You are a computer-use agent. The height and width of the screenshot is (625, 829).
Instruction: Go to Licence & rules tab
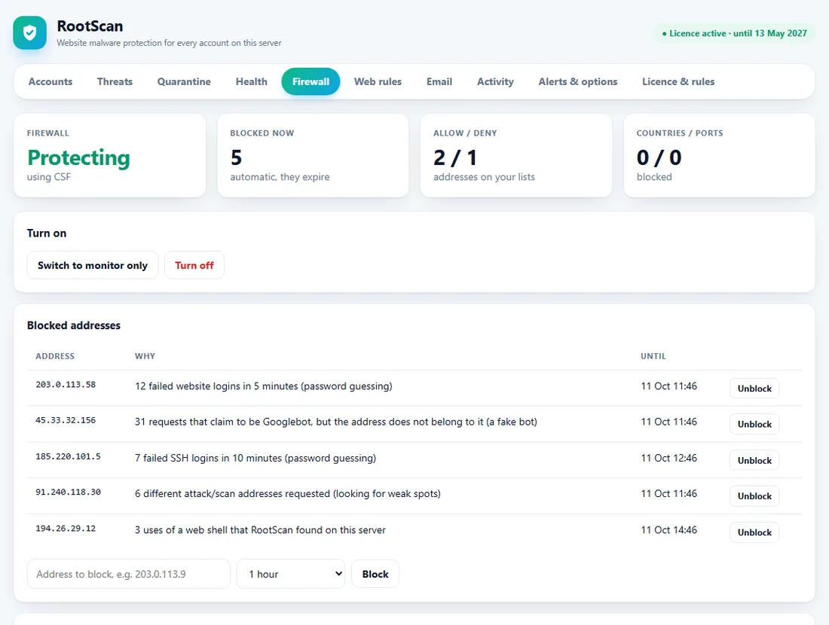tap(678, 82)
